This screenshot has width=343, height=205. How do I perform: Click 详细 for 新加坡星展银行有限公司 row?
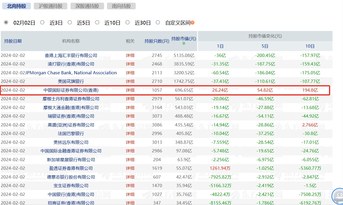pos(130,160)
